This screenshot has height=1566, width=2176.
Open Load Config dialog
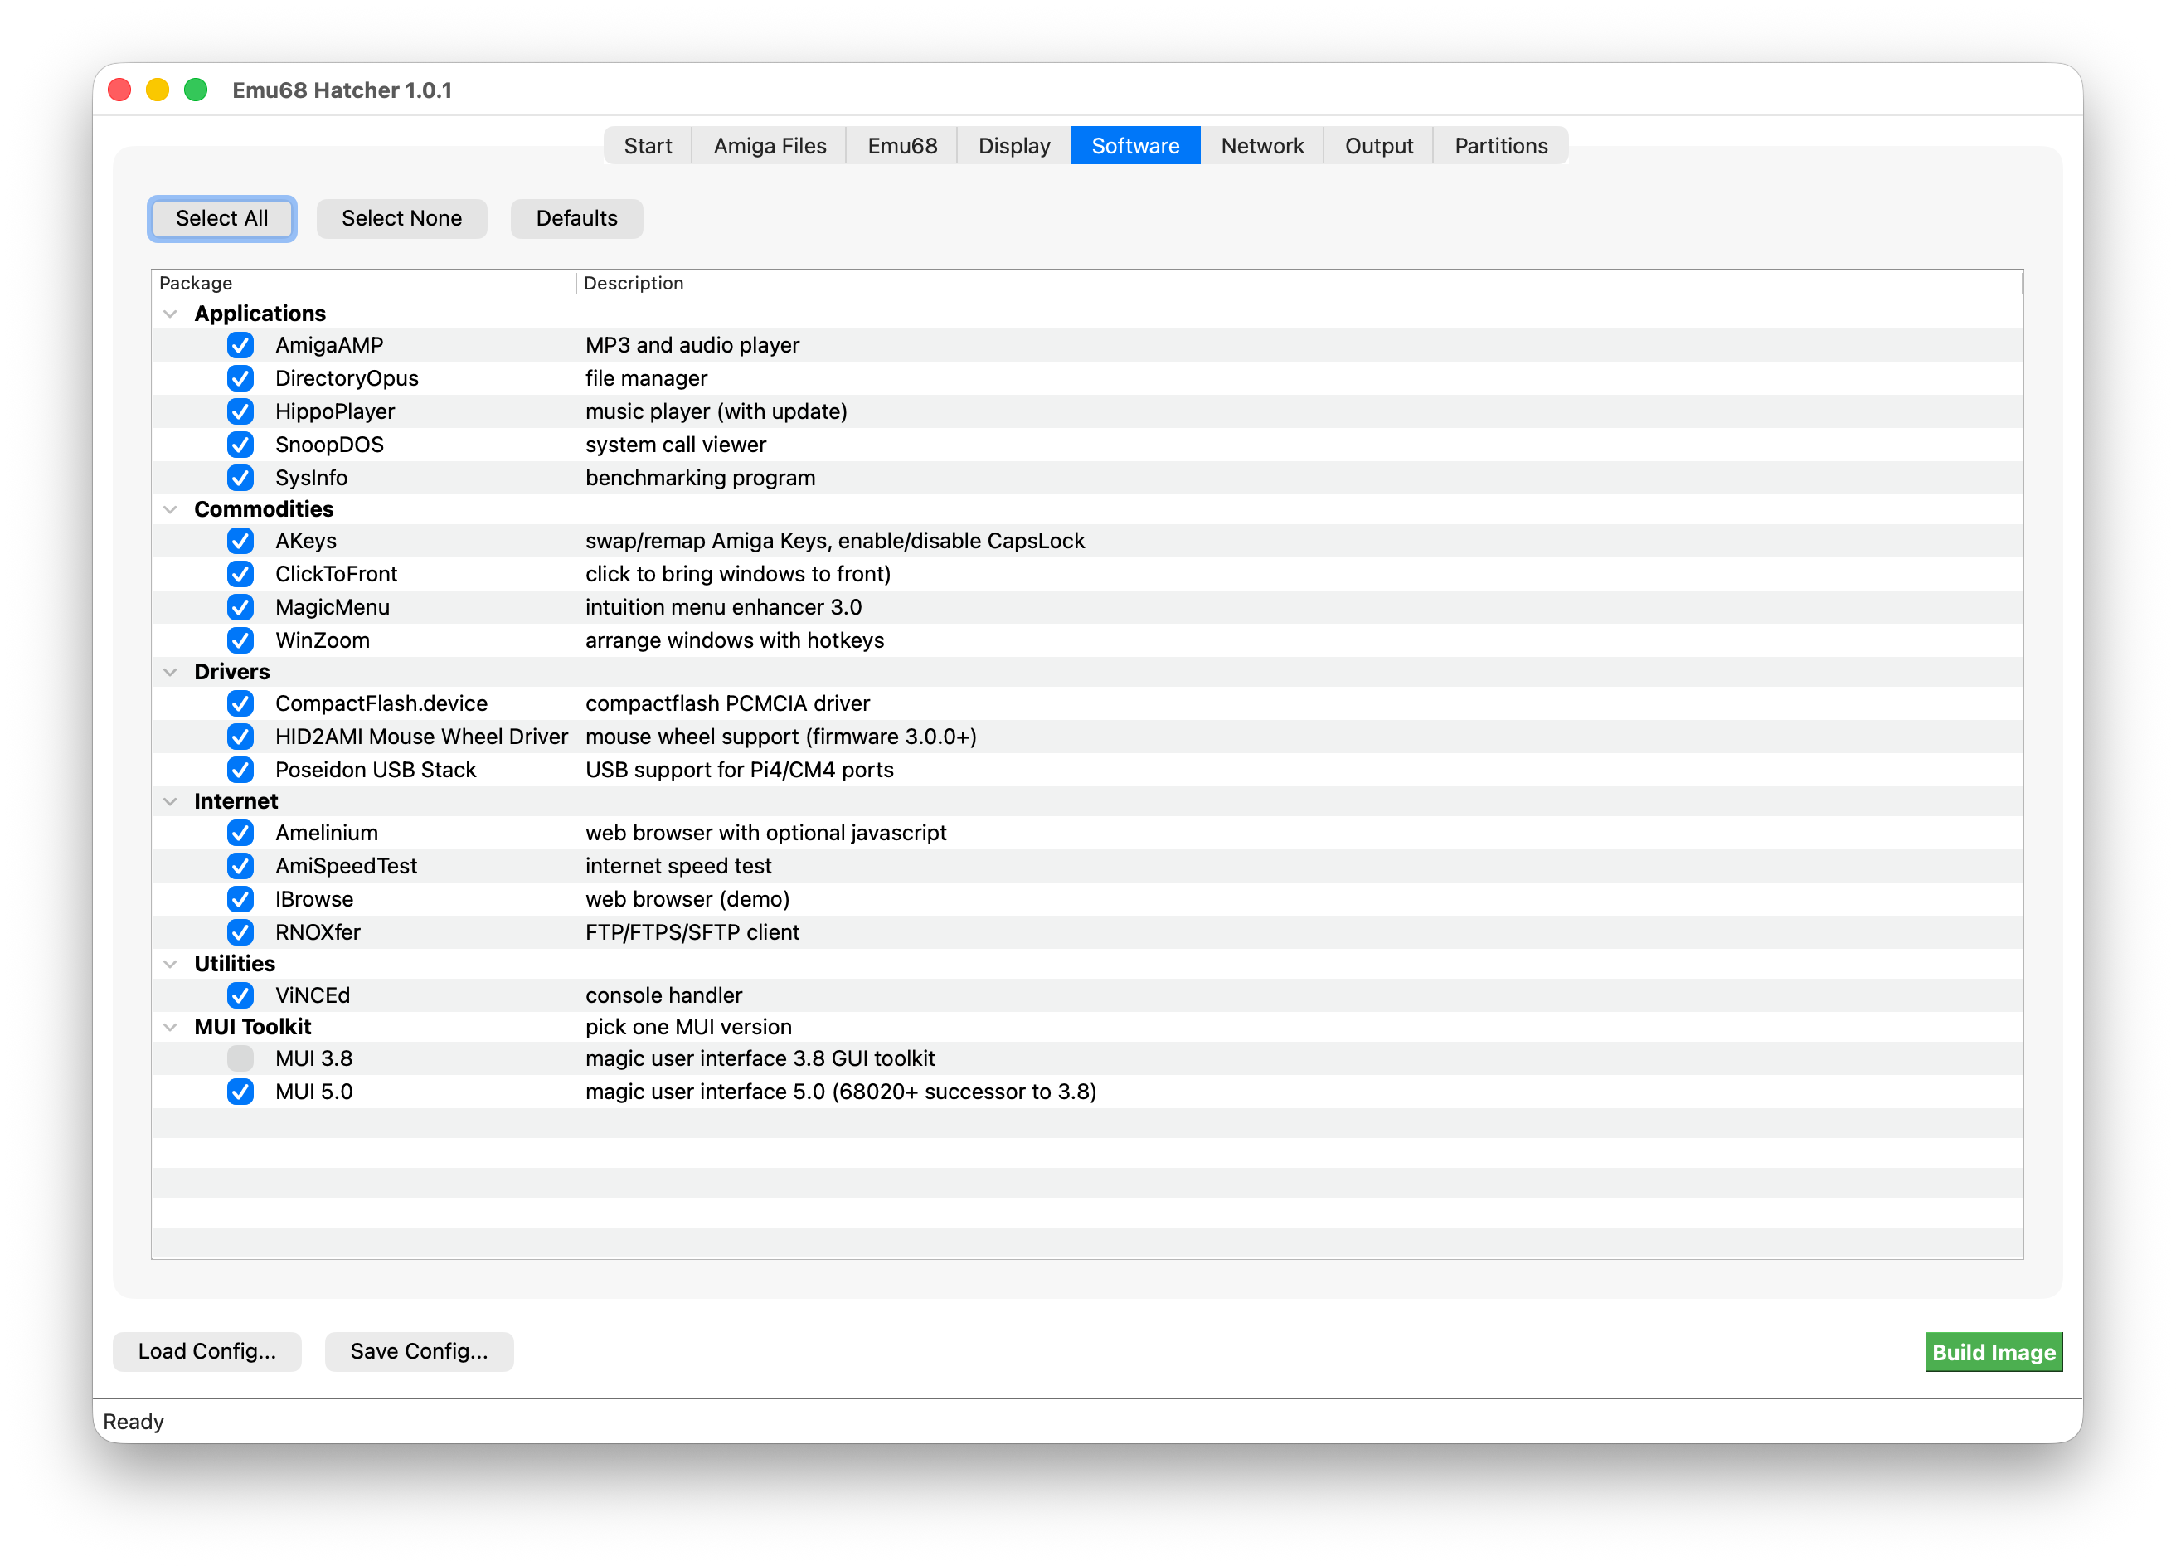[x=207, y=1351]
